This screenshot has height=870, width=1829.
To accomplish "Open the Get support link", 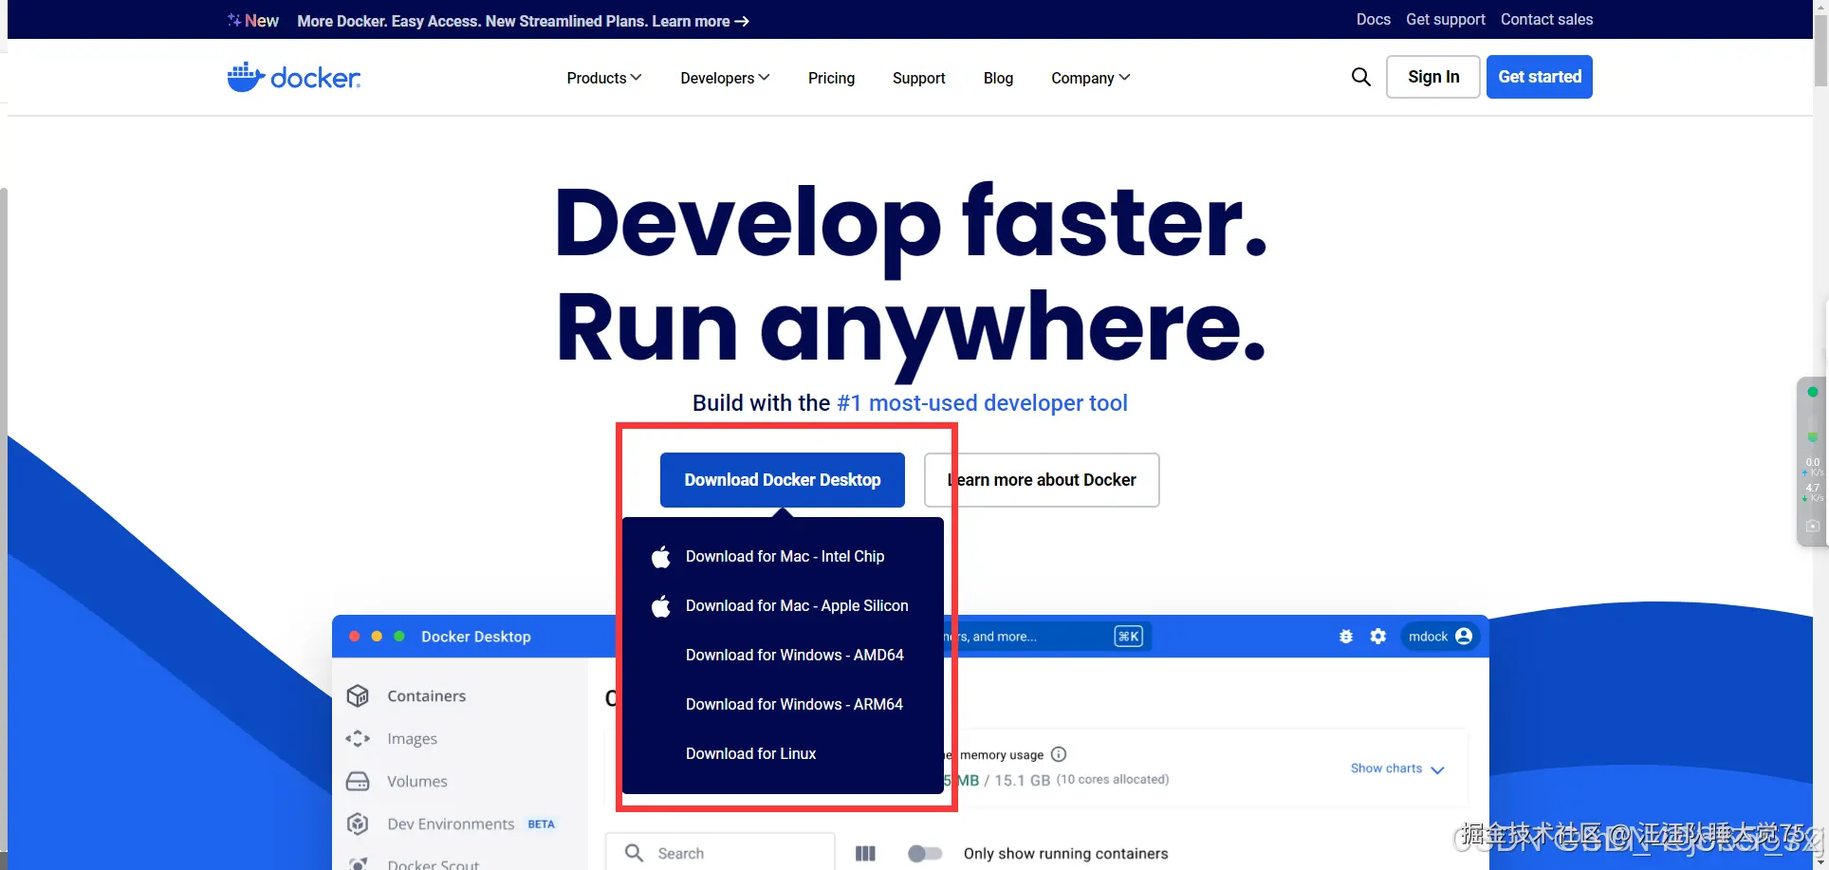I will click(1446, 20).
